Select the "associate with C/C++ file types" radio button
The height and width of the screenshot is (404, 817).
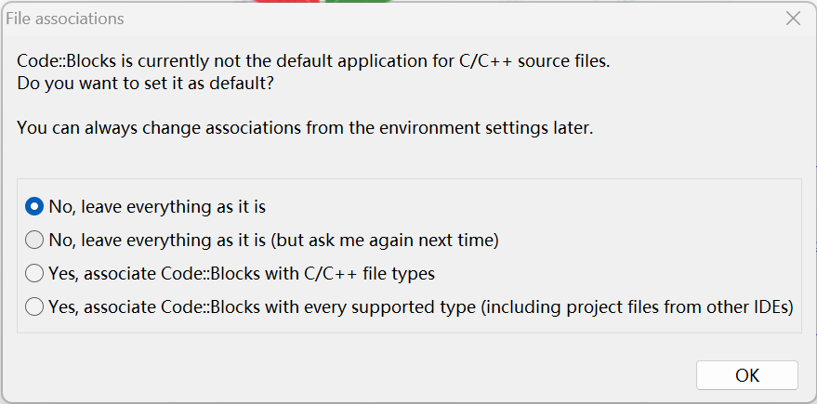[34, 274]
